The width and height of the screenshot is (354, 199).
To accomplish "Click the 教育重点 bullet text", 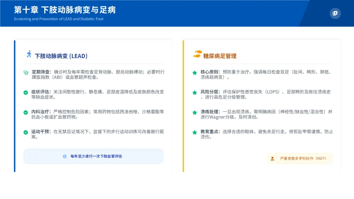I will point(267,134).
